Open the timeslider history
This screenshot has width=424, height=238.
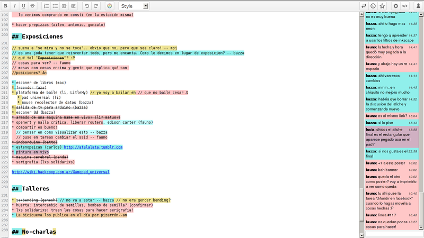click(373, 6)
